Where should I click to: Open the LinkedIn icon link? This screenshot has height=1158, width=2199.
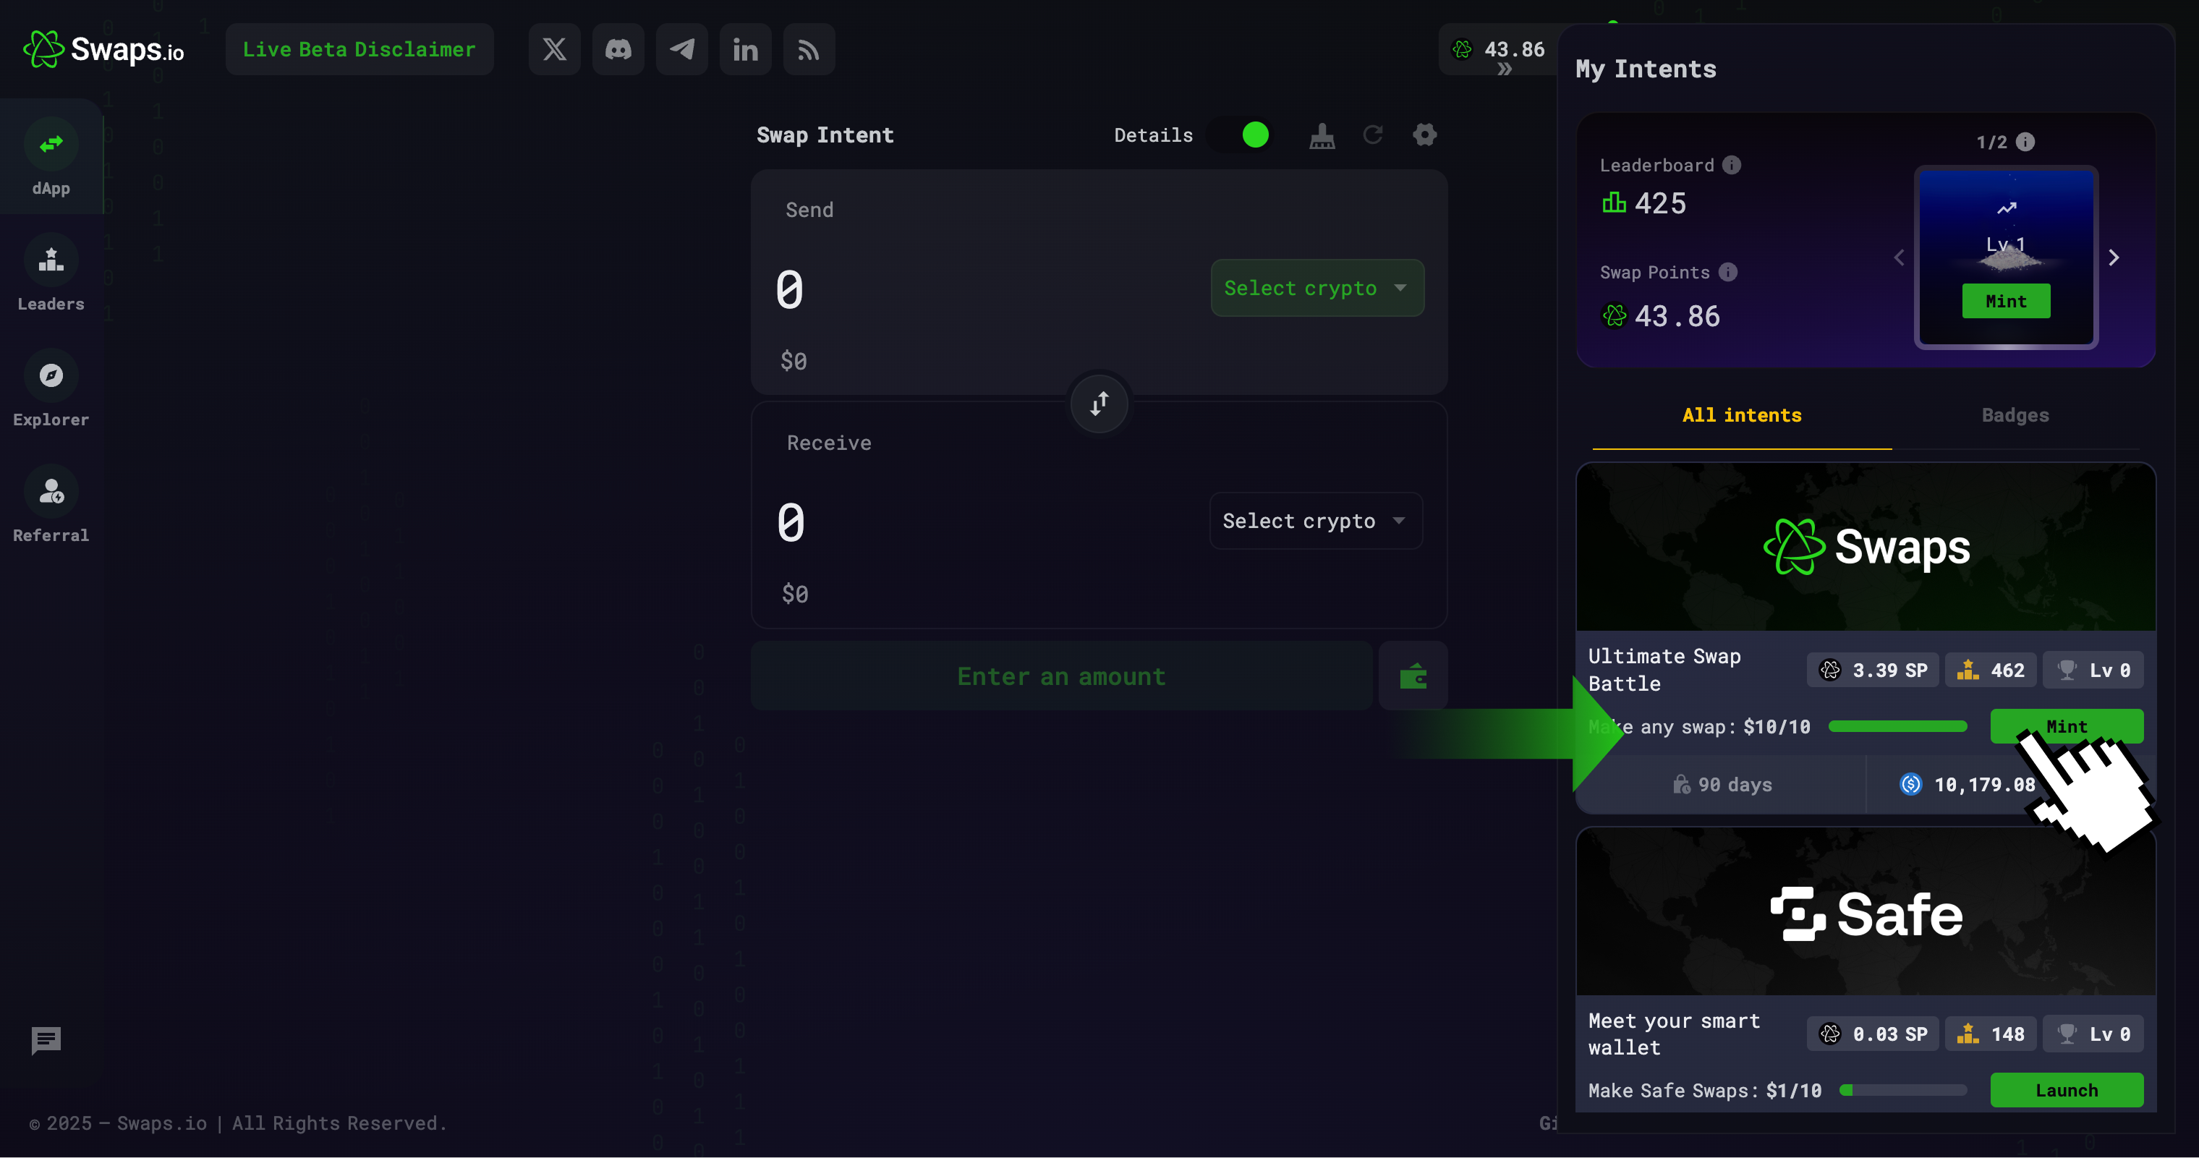(745, 49)
